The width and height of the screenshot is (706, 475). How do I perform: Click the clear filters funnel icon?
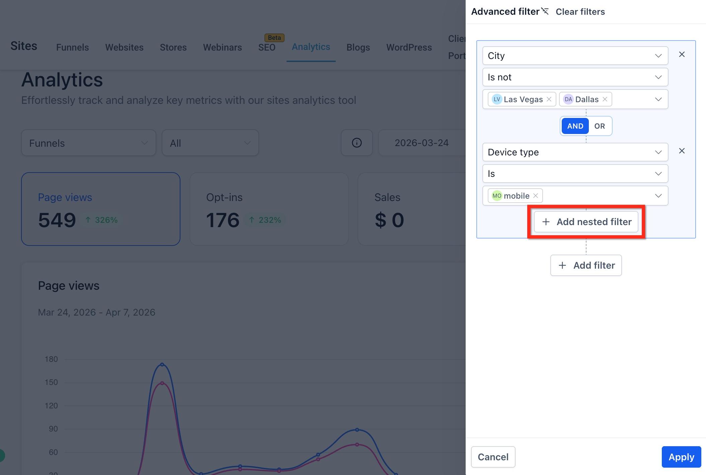(545, 11)
